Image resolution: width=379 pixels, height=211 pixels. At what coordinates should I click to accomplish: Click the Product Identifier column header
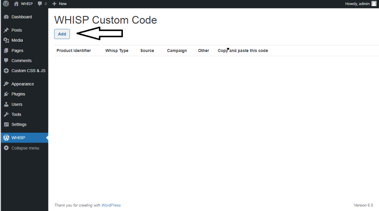point(74,51)
